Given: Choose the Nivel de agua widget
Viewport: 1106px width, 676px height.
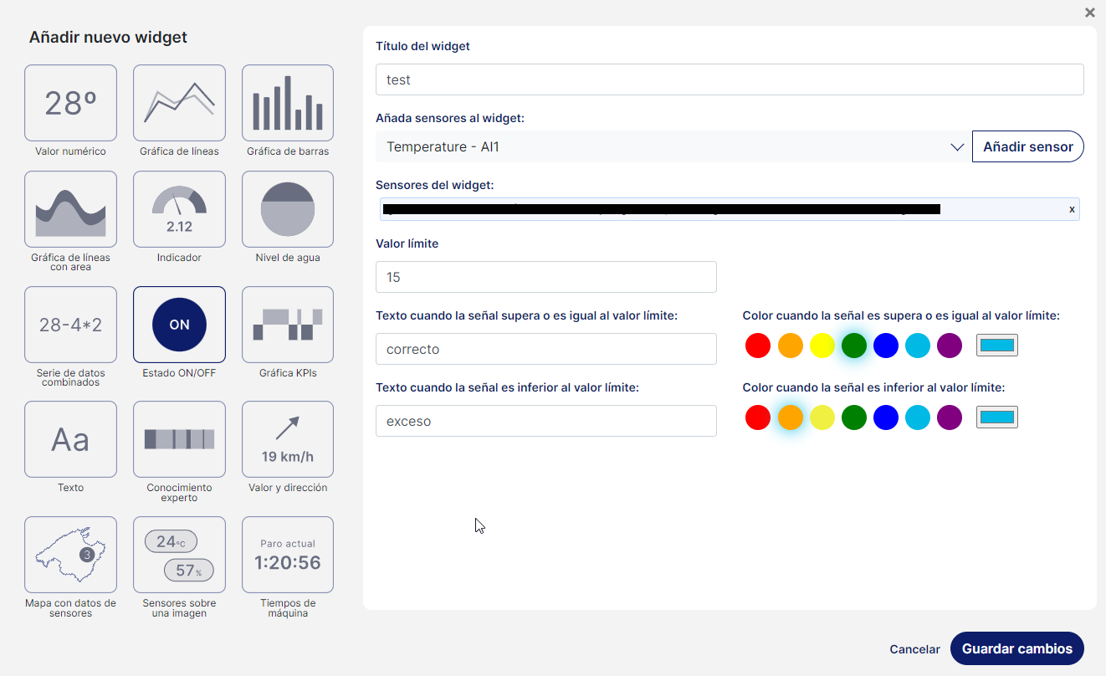Looking at the screenshot, I should [288, 209].
